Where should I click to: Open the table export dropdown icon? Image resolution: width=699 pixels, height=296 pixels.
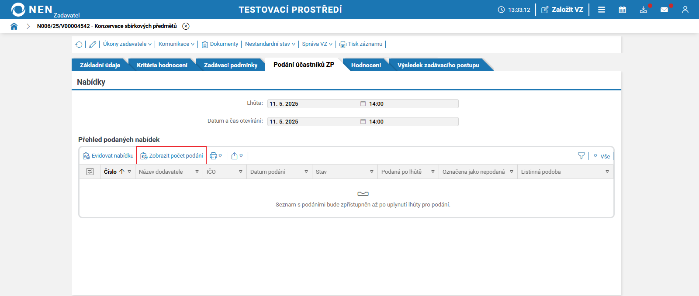coord(237,156)
